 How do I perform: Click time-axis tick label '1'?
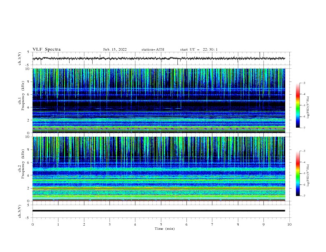[x=58, y=224]
